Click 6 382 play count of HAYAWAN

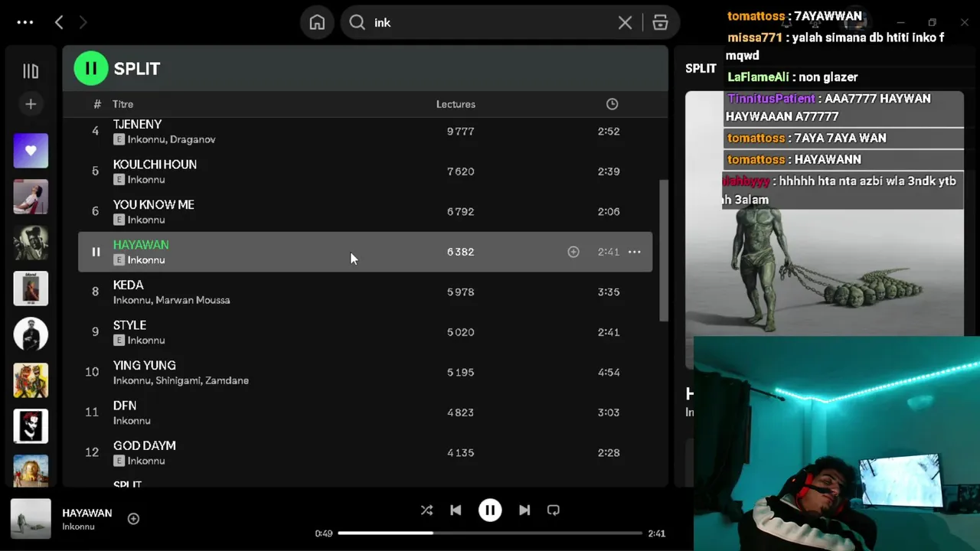pos(460,252)
